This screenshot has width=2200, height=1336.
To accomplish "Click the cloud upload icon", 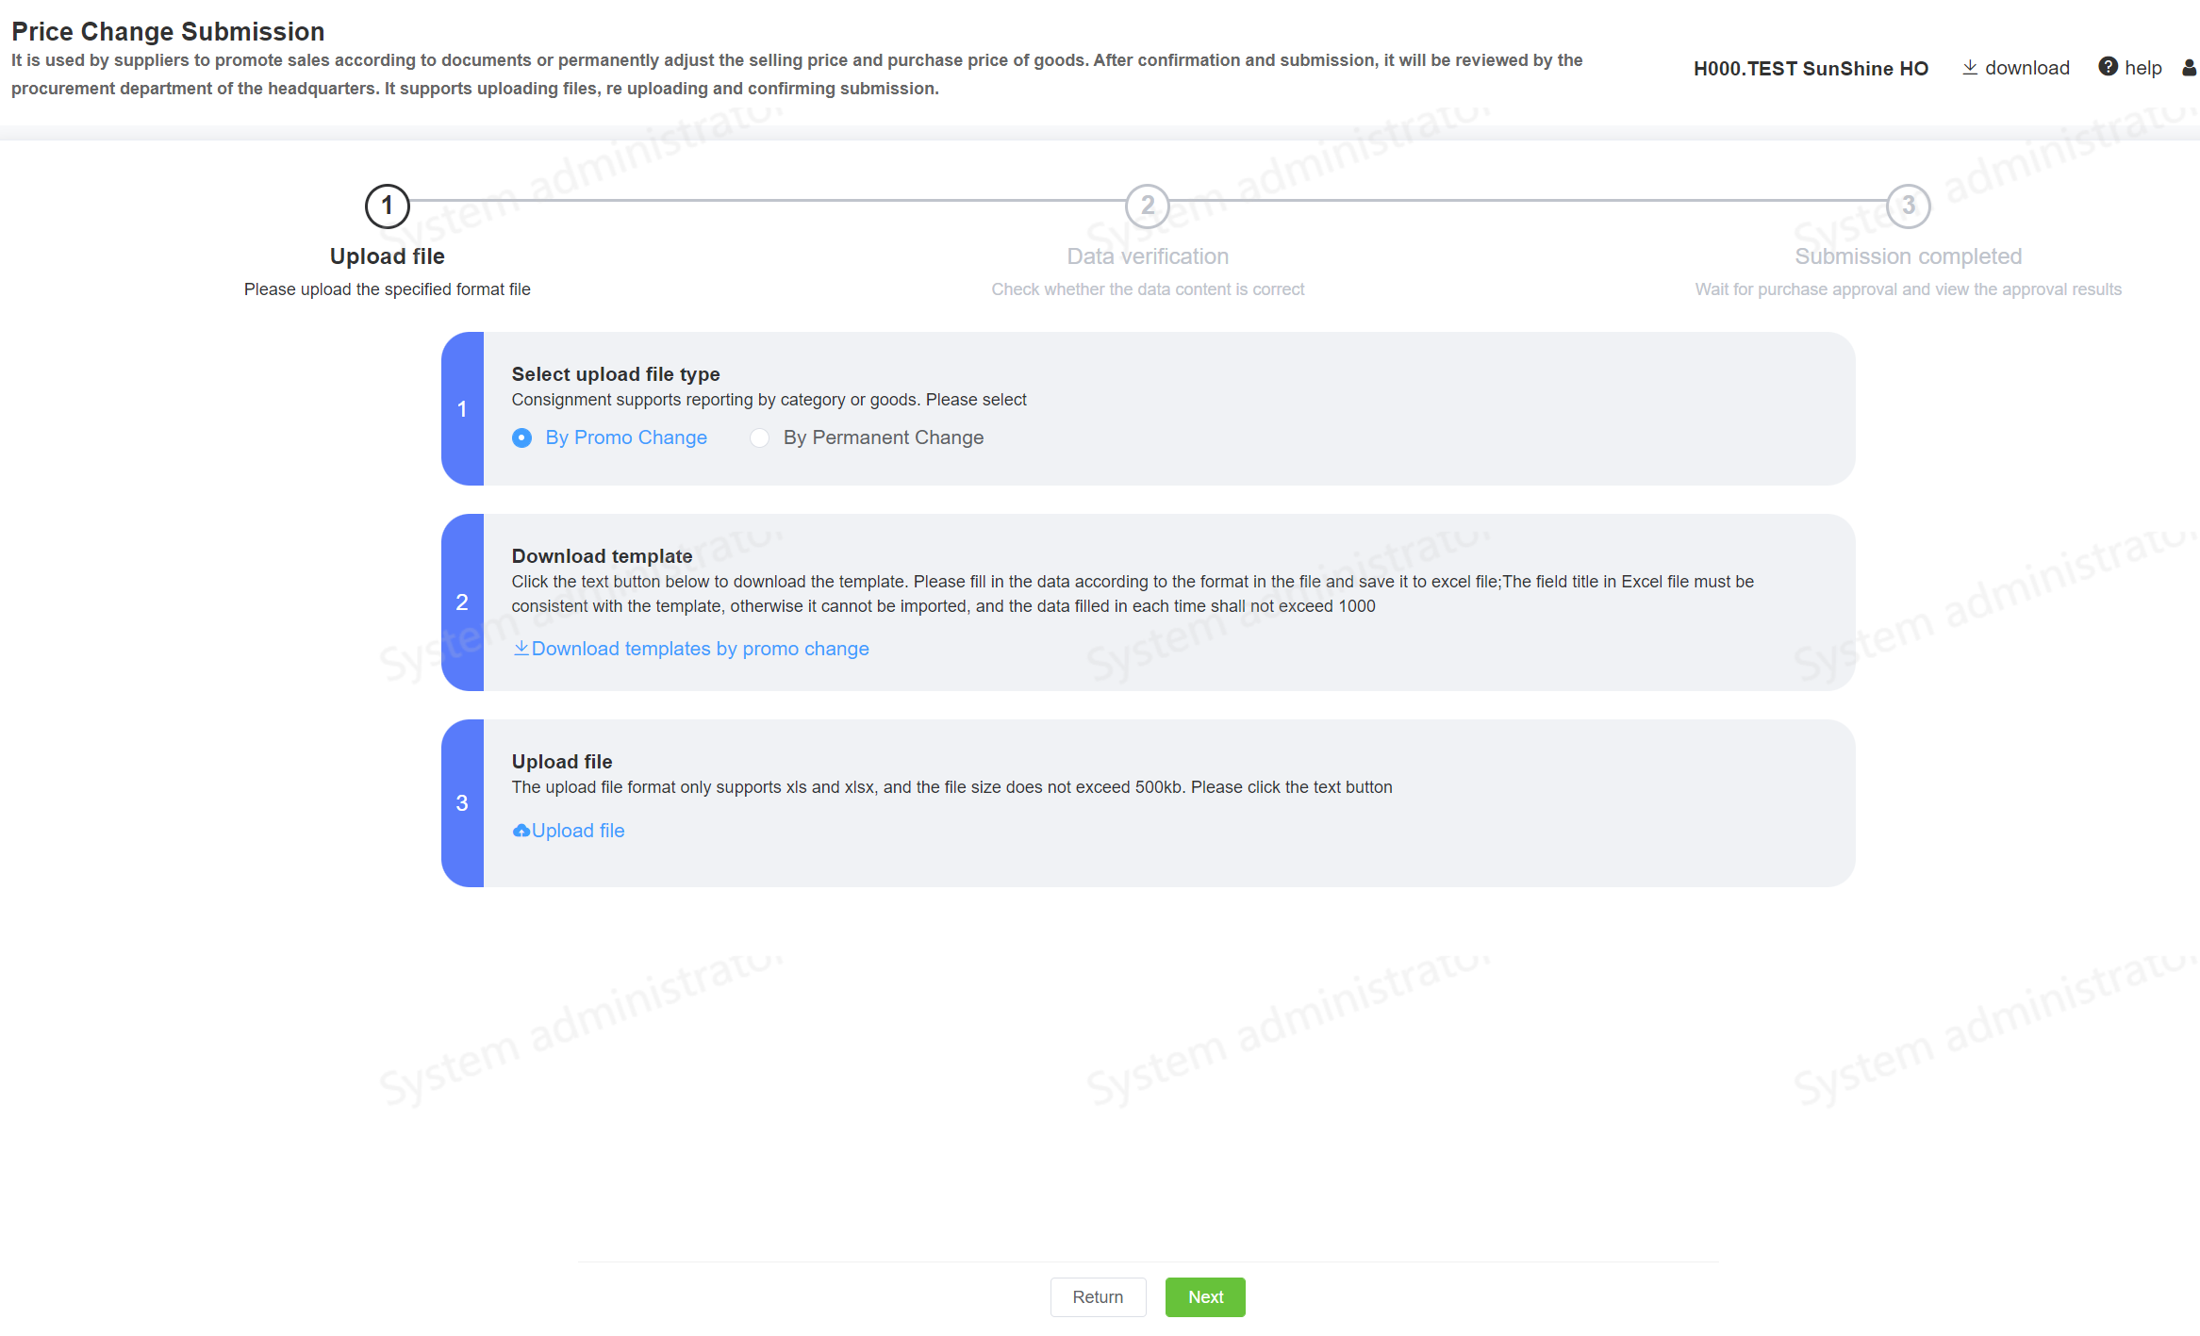I will point(521,831).
